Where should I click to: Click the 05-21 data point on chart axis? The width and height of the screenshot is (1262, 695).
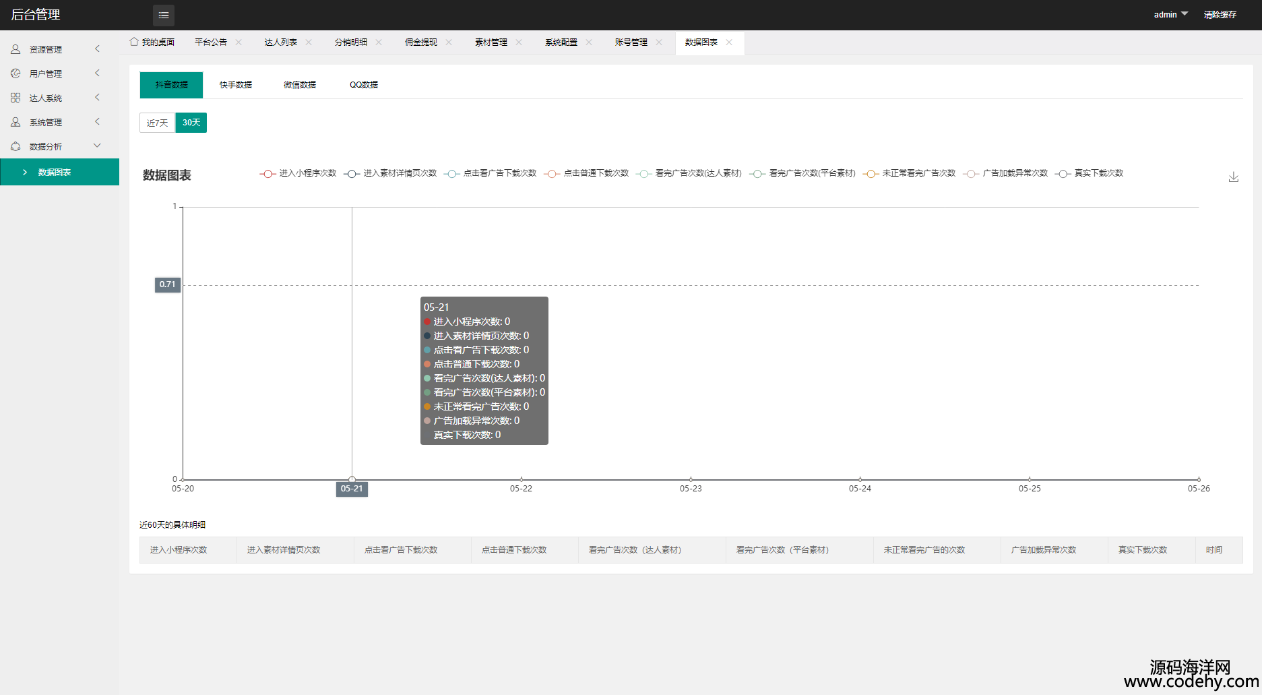tap(352, 479)
